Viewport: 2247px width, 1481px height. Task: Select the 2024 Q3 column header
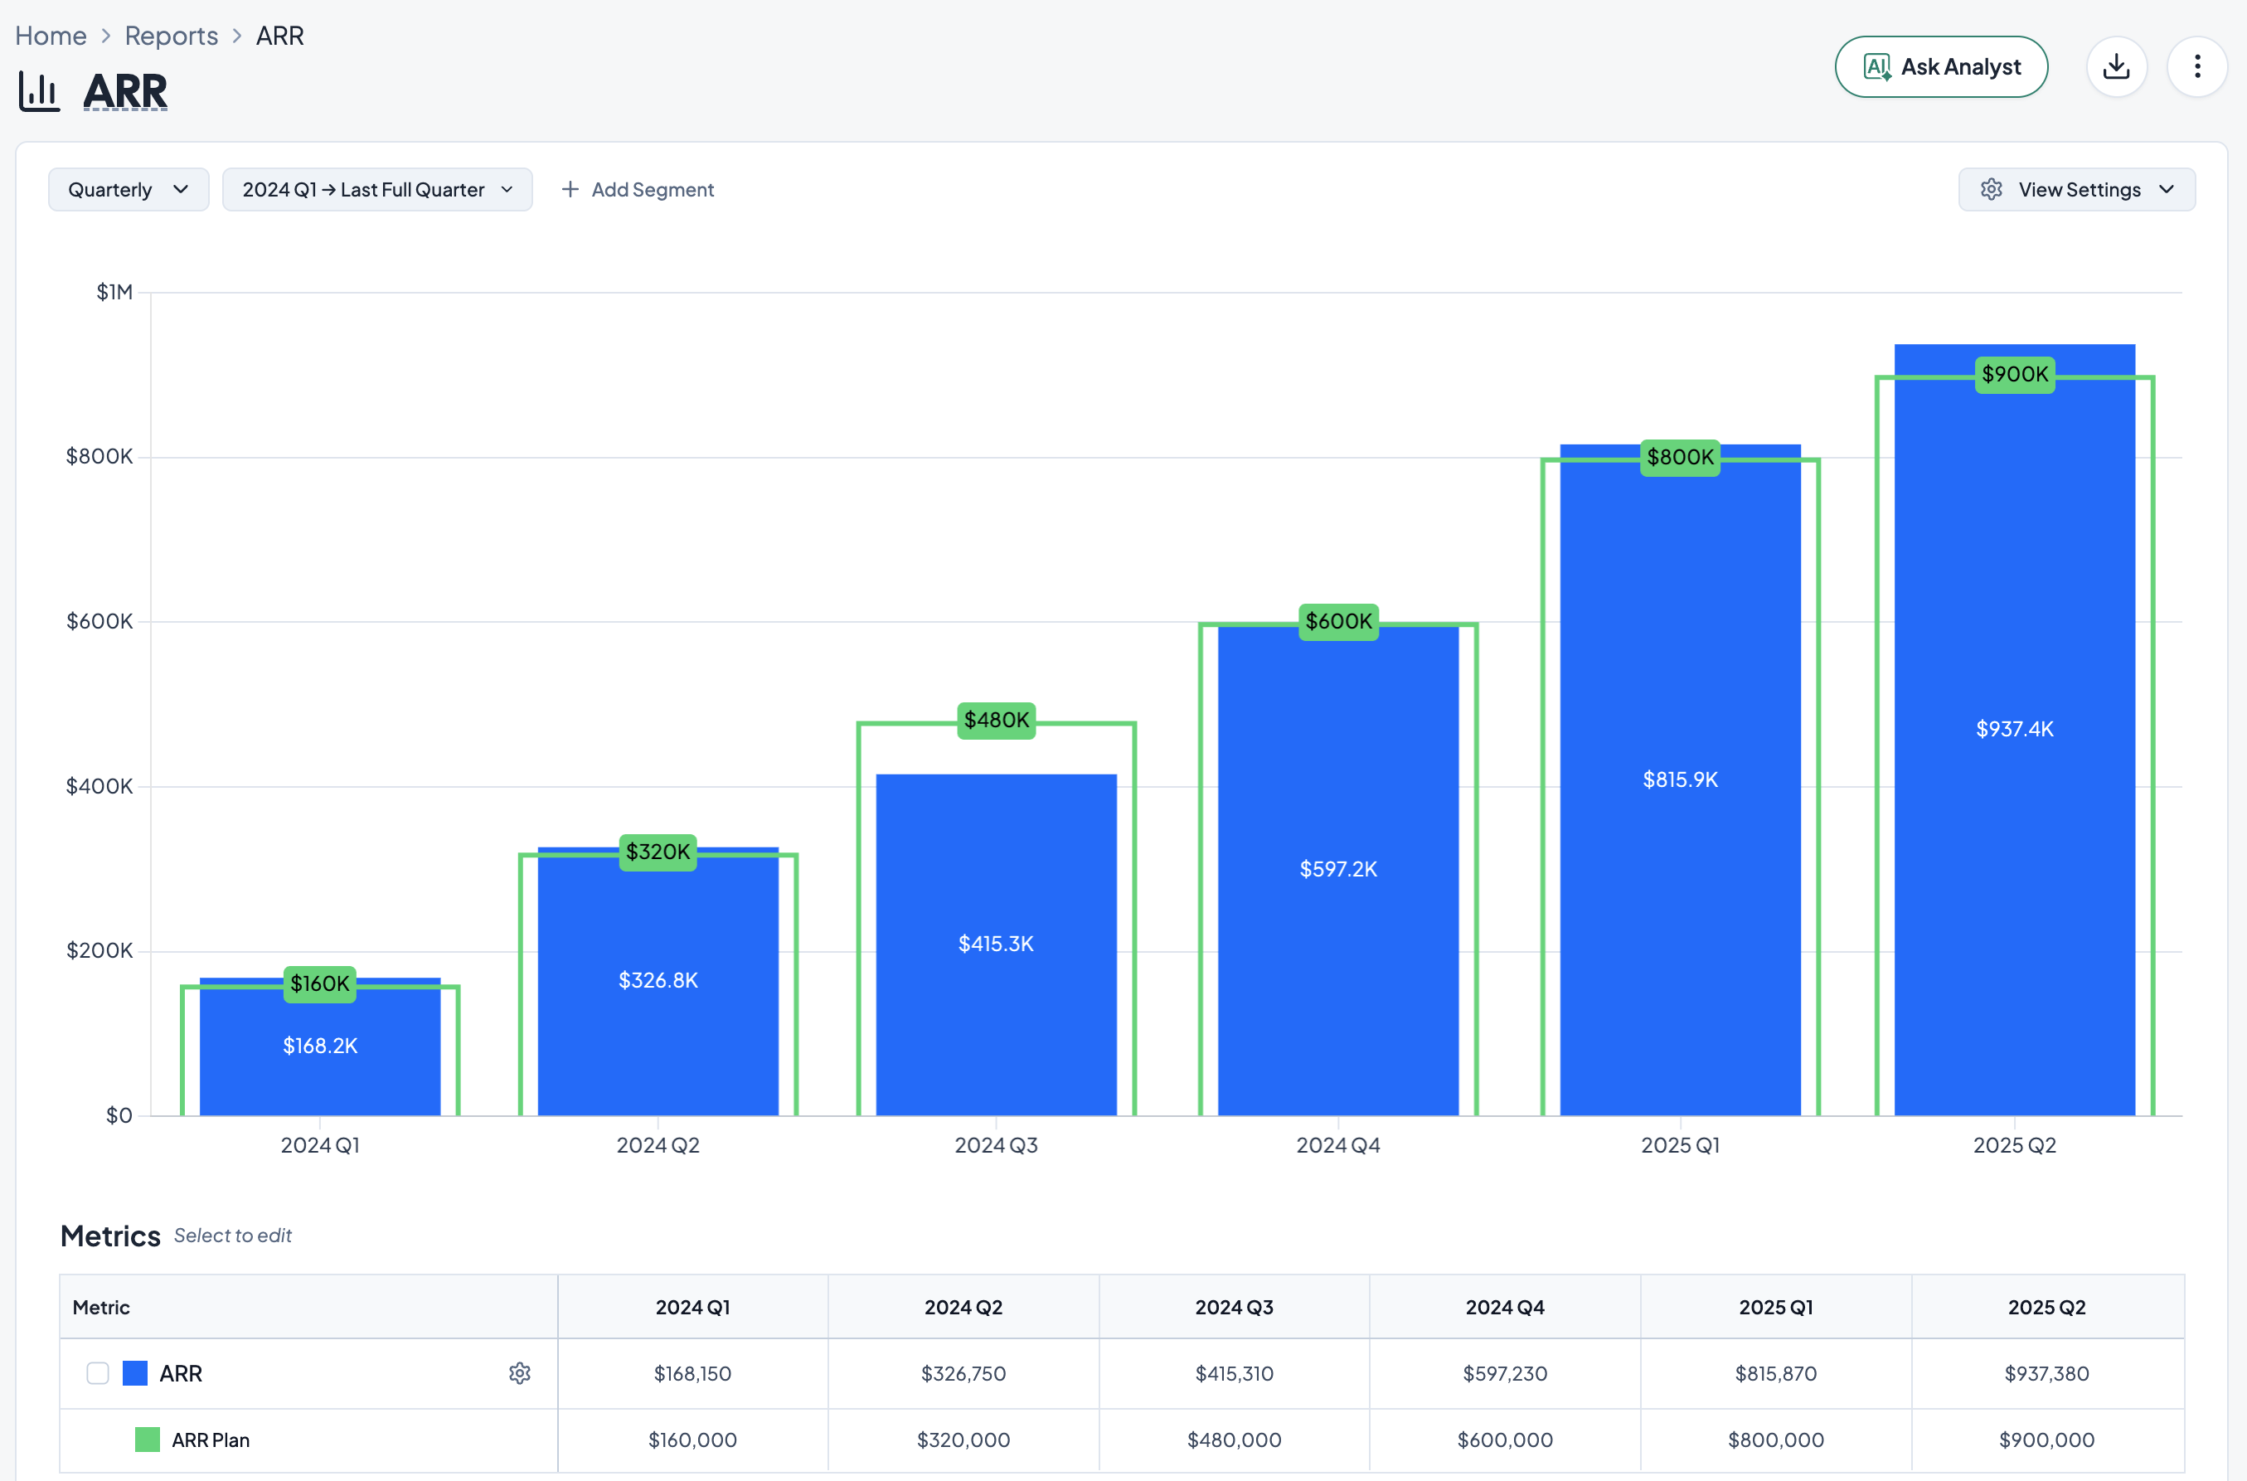click(1234, 1307)
